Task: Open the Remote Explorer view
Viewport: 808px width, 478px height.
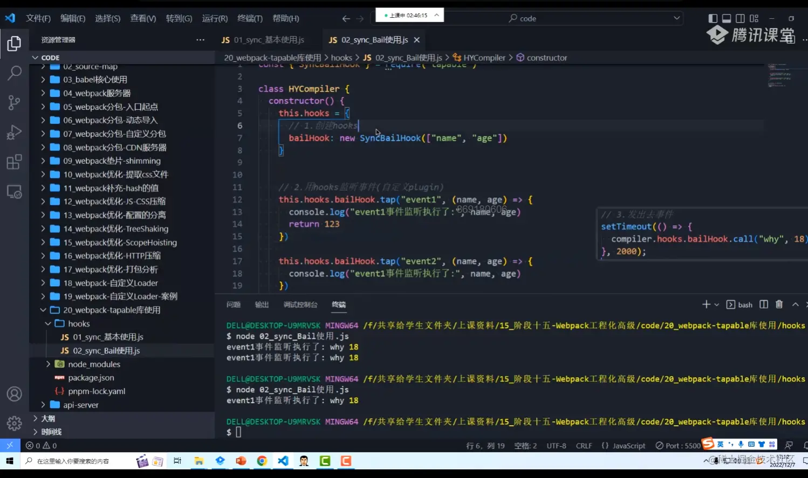Action: tap(15, 191)
